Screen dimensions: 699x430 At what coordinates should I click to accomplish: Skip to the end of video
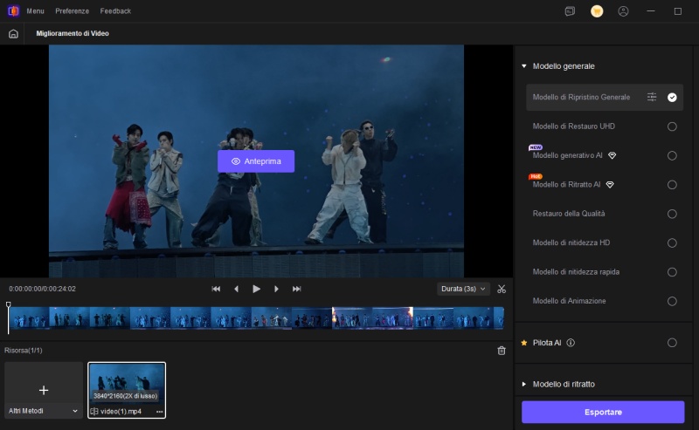pyautogui.click(x=296, y=289)
